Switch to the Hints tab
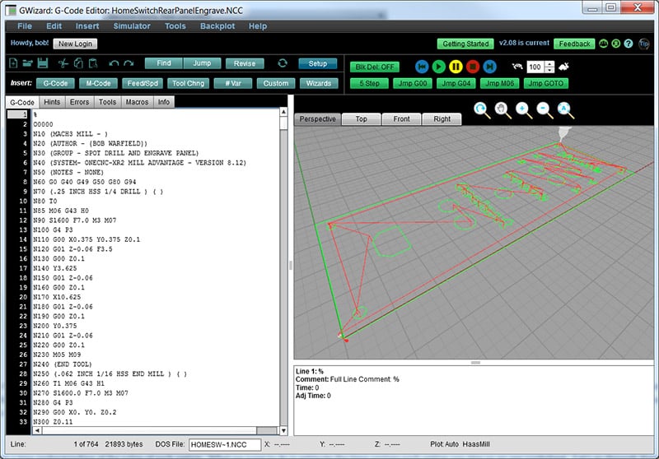The image size is (659, 459). click(x=52, y=102)
